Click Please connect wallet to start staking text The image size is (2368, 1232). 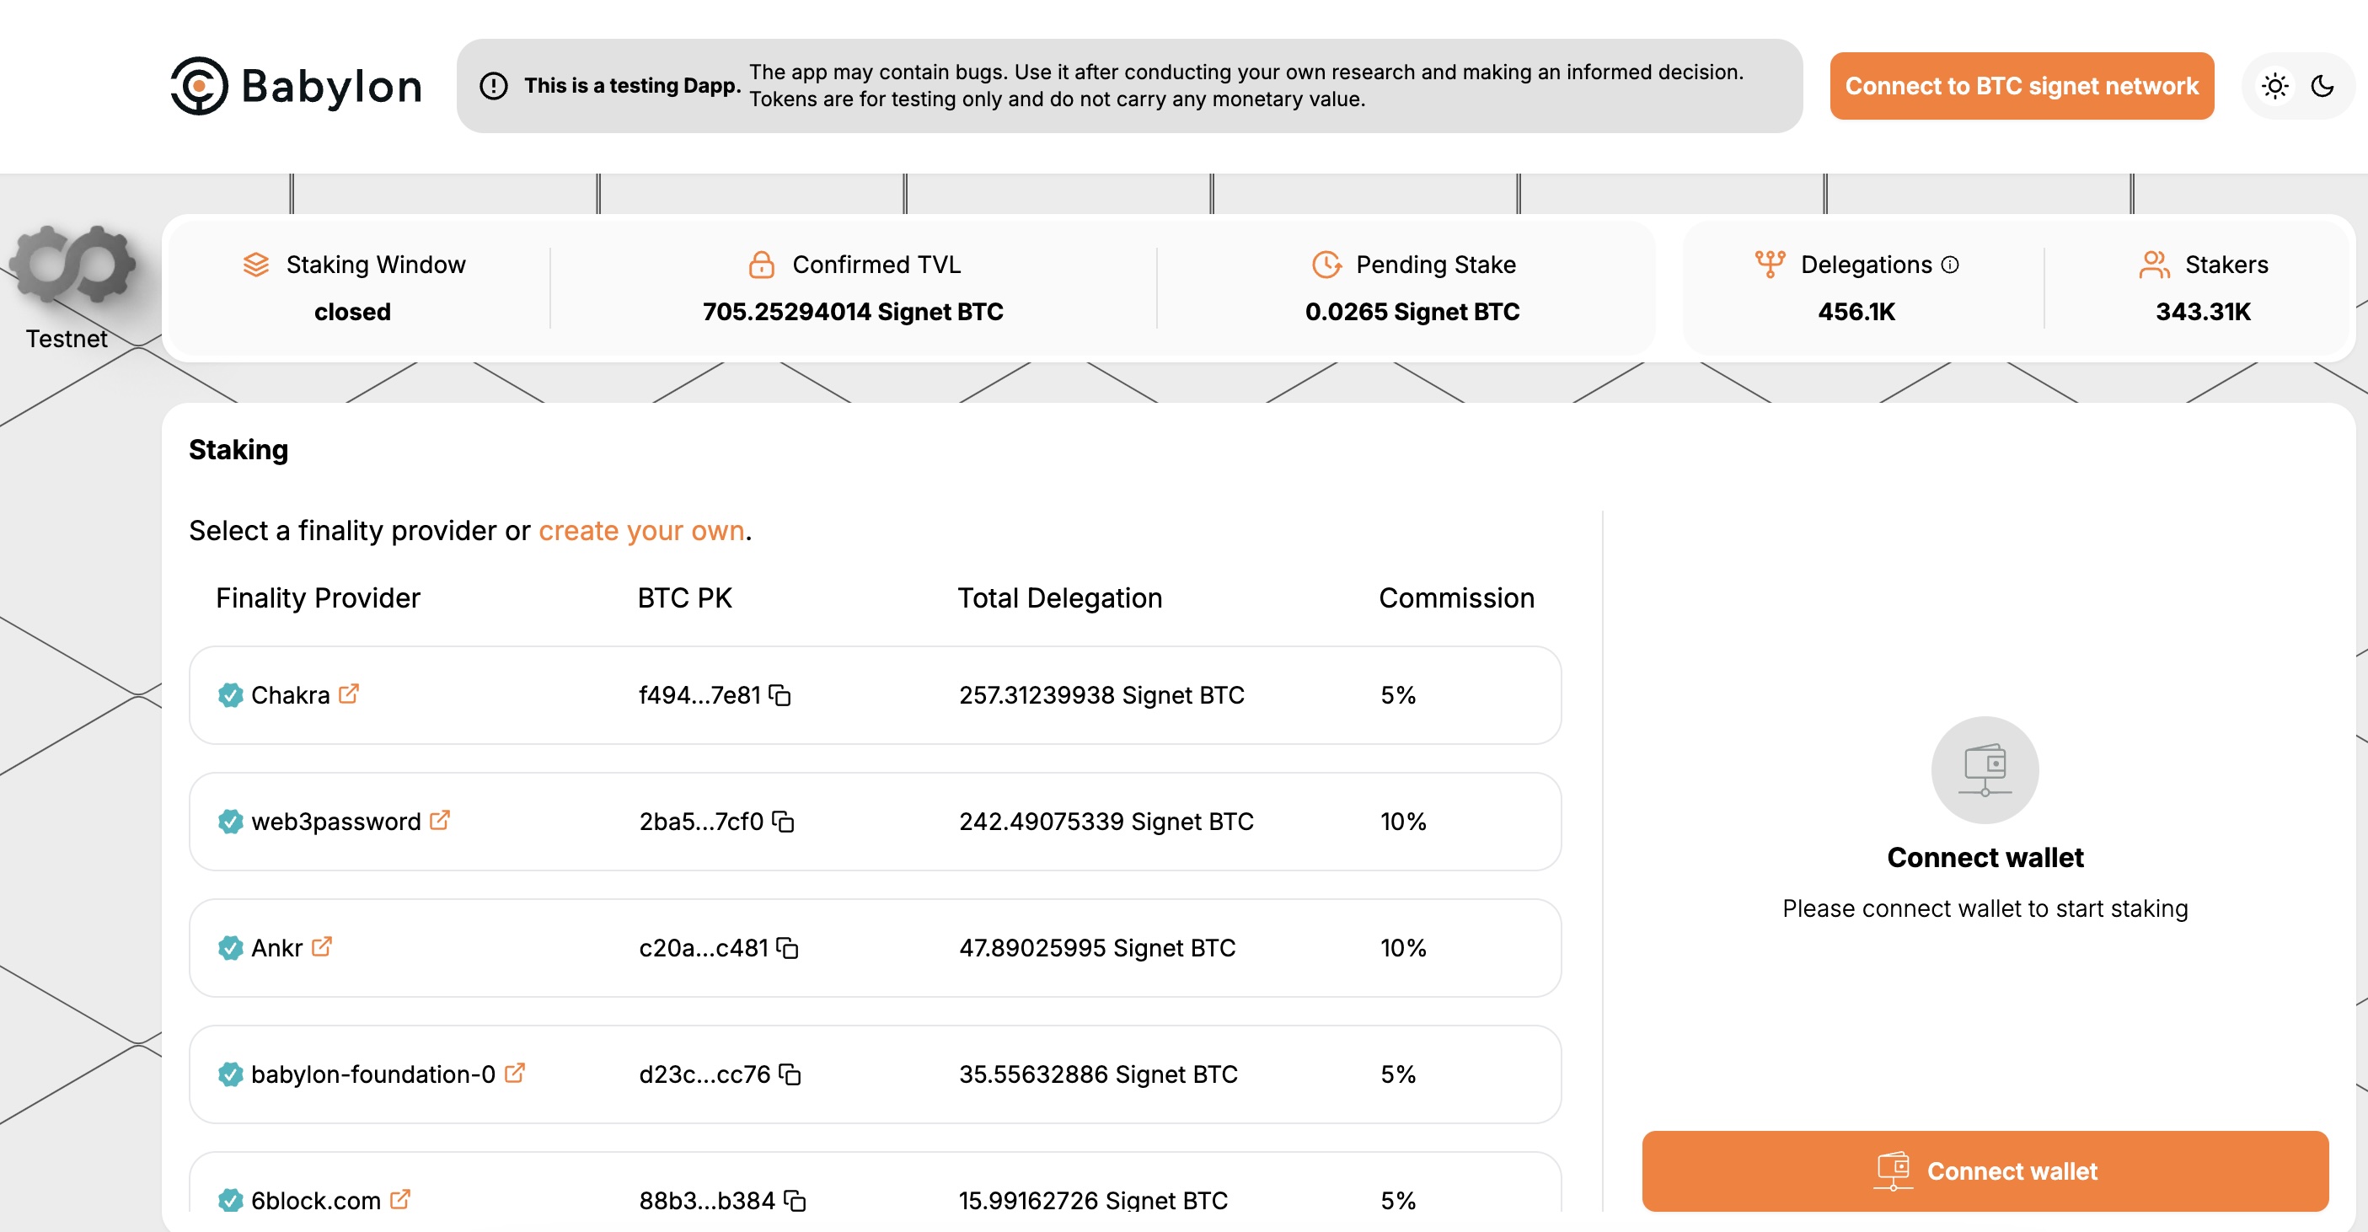1985,908
